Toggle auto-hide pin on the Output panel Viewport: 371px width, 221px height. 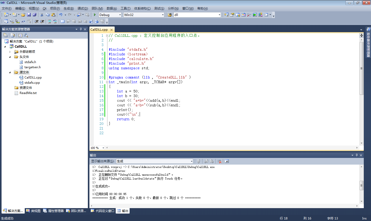(357, 155)
